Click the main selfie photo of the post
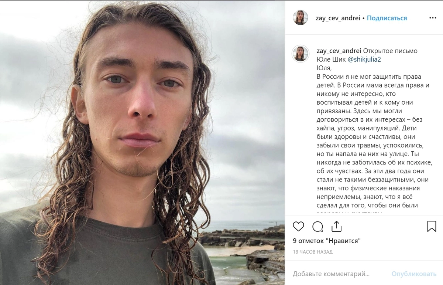This screenshot has height=285, width=443. [142, 143]
